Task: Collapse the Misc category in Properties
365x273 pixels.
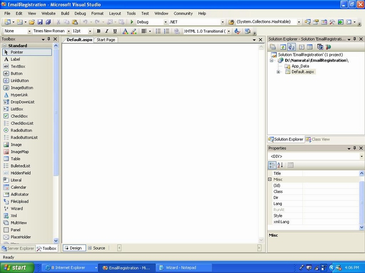Action: [270, 180]
